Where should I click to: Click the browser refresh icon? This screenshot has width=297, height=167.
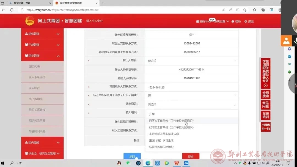tap(12, 10)
